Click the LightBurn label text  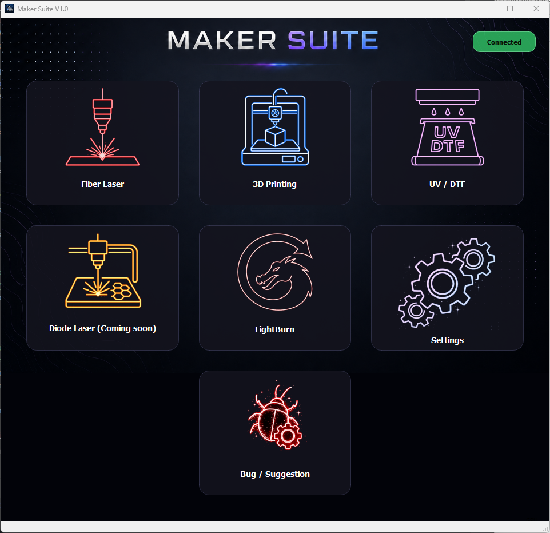pyautogui.click(x=274, y=329)
